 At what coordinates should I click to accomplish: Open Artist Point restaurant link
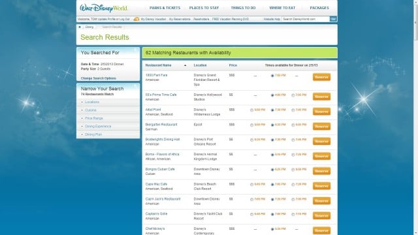(153, 110)
